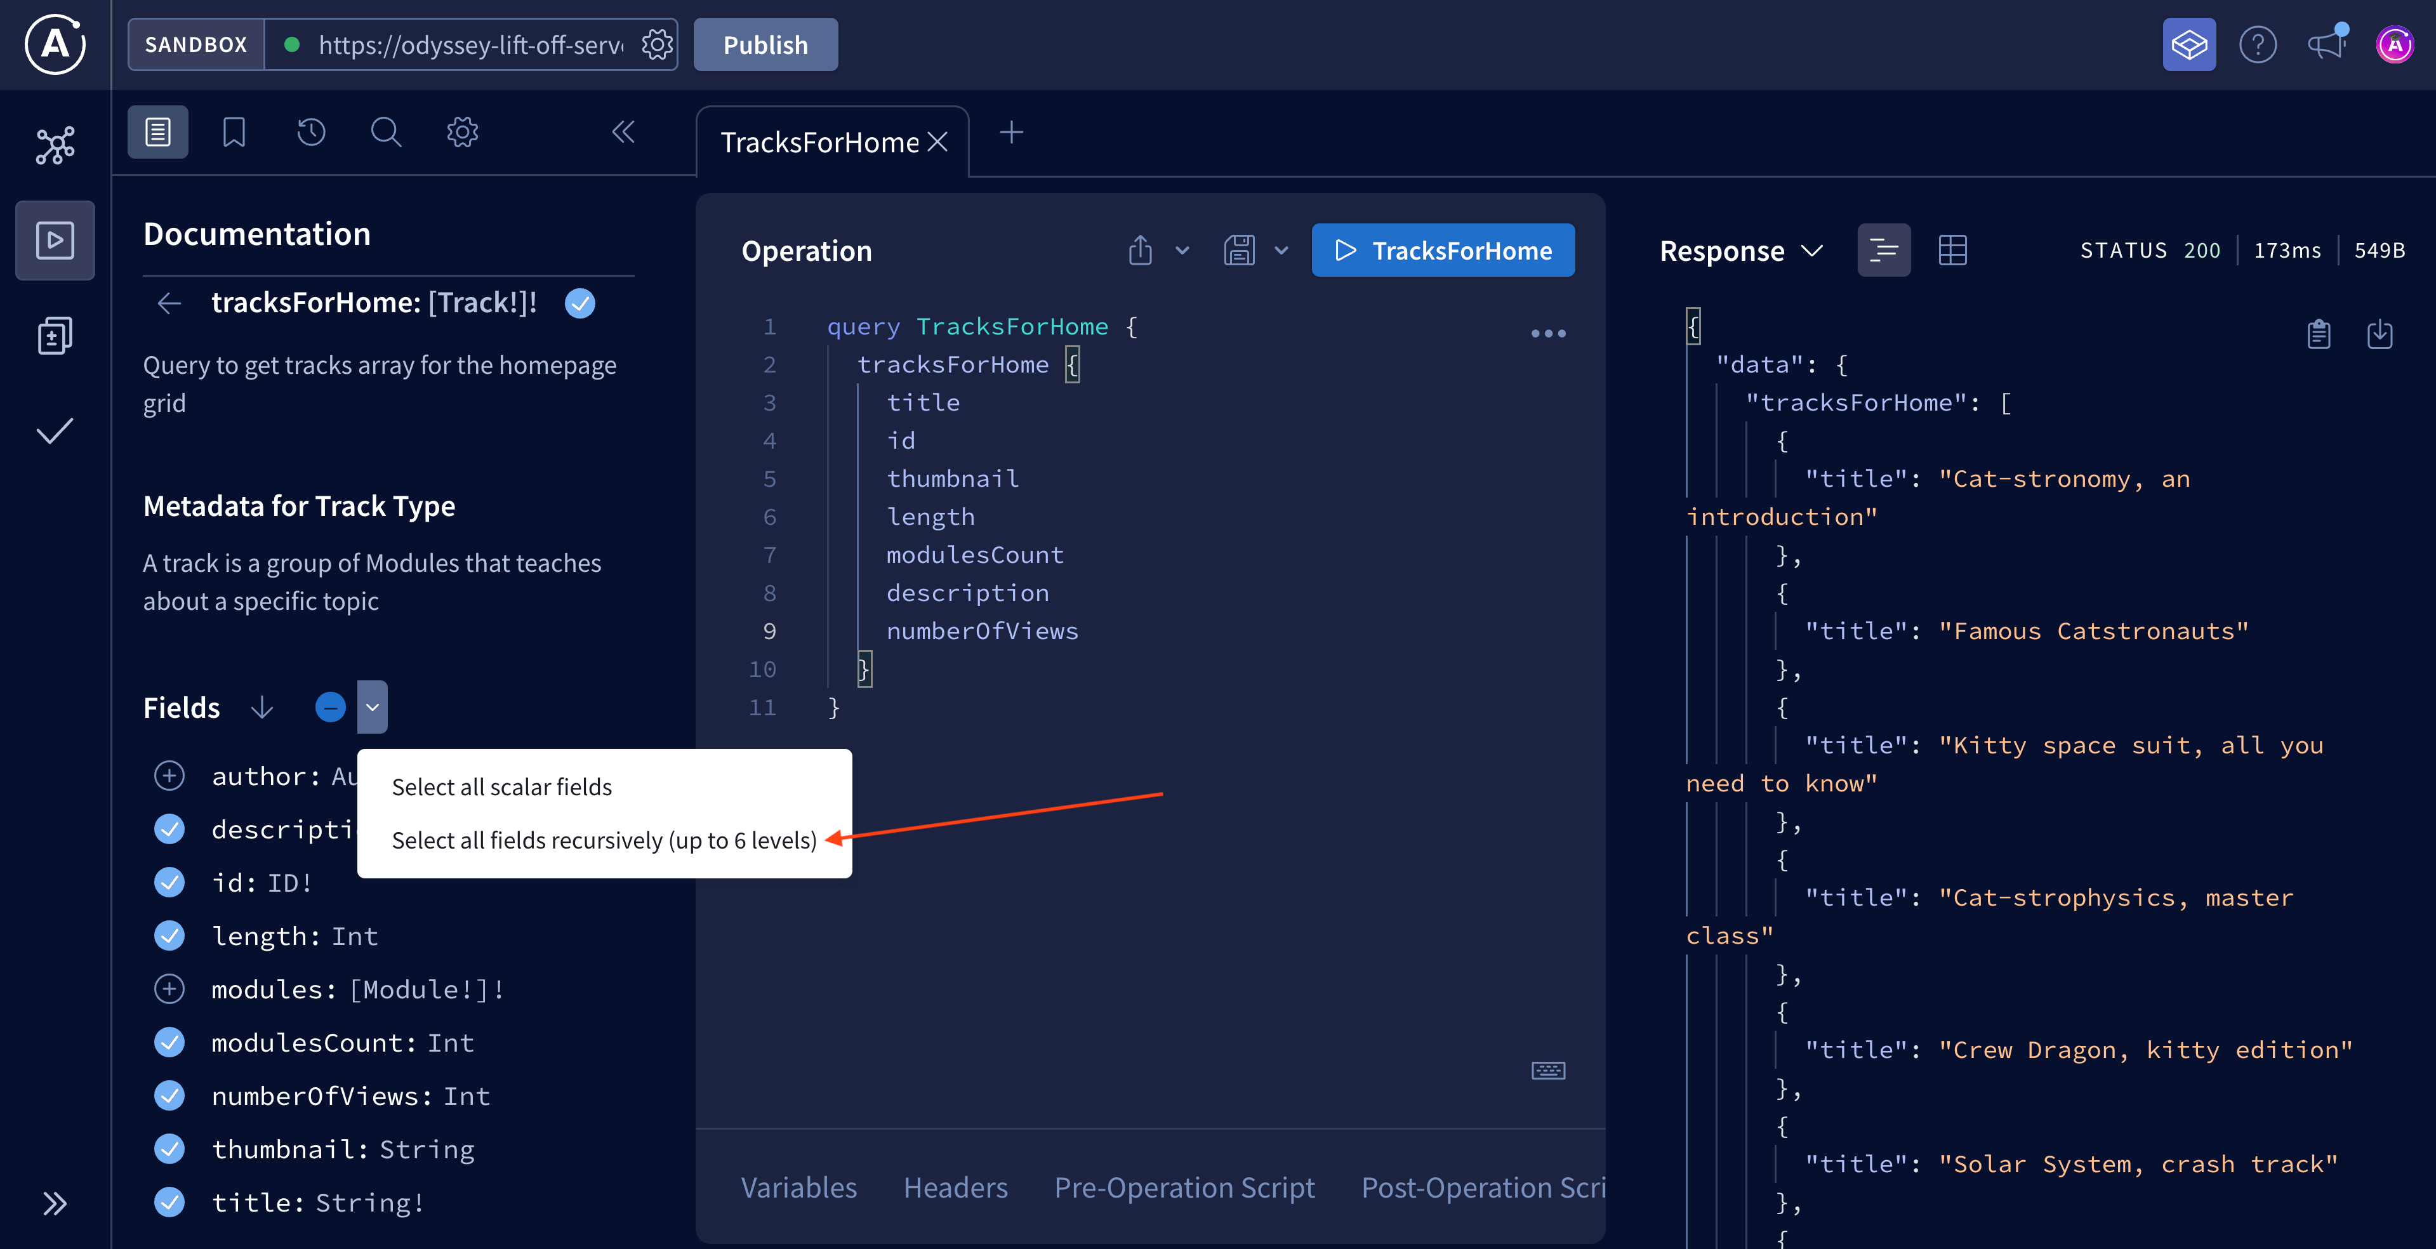Screen dimensions: 2436x1249
Task: Expand the author field
Action: [x=169, y=776]
